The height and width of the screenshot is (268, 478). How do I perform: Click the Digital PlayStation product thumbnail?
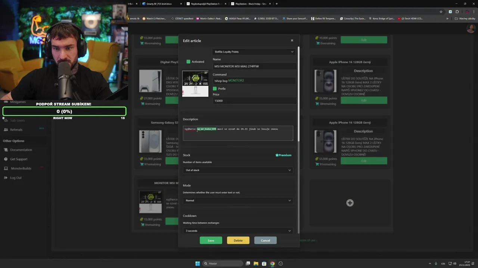pos(150,81)
